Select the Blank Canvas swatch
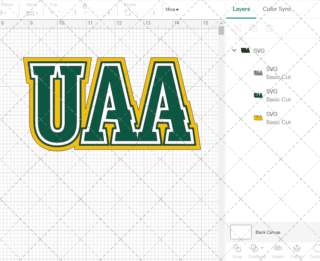Image resolution: width=320 pixels, height=261 pixels. (x=241, y=232)
